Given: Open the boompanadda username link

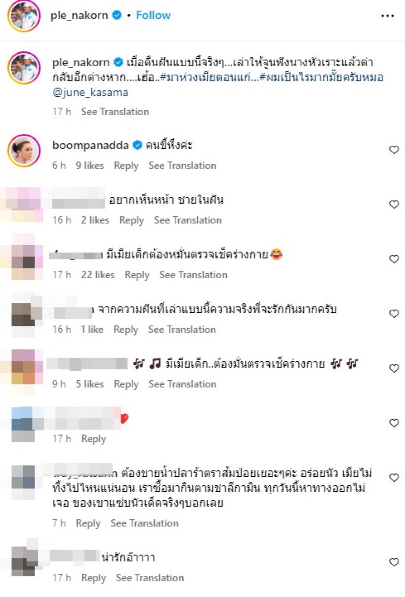Looking at the screenshot, I should [91, 145].
